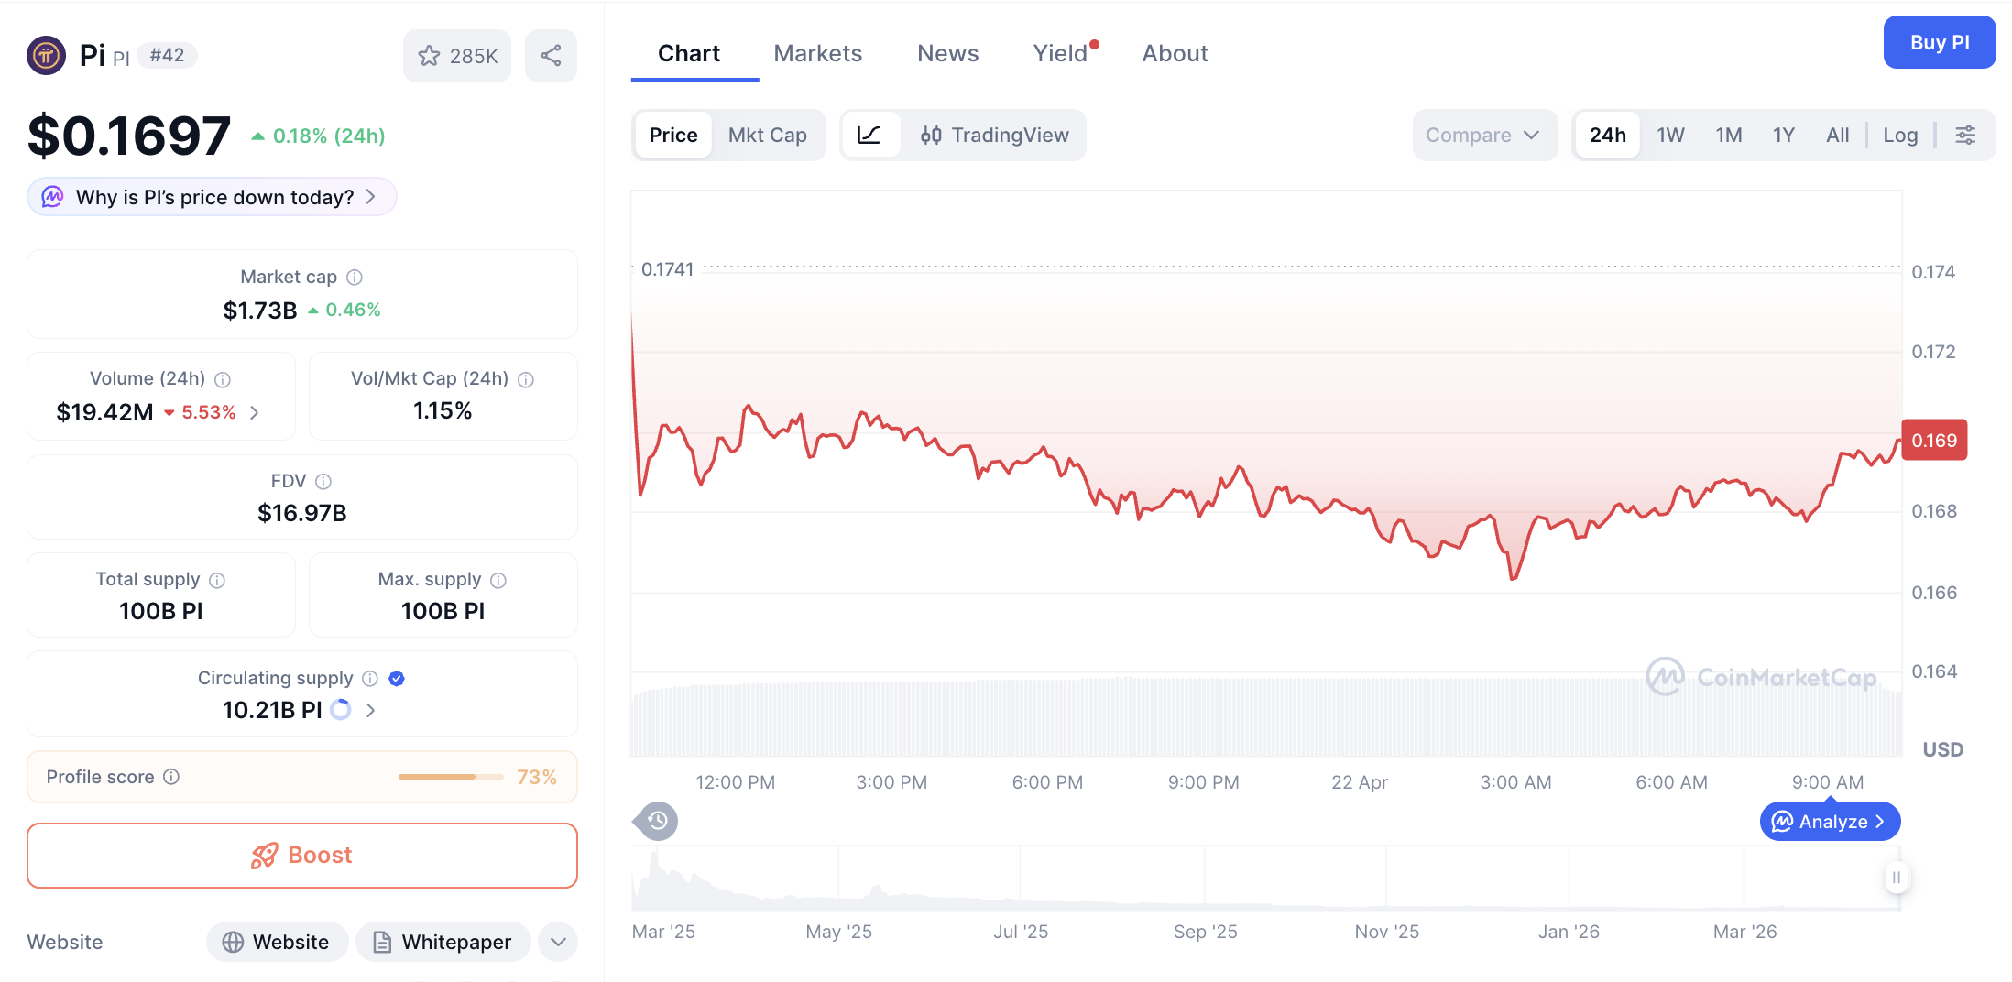Add Pi to watchlist via star icon
This screenshot has width=2012, height=982.
tap(429, 56)
